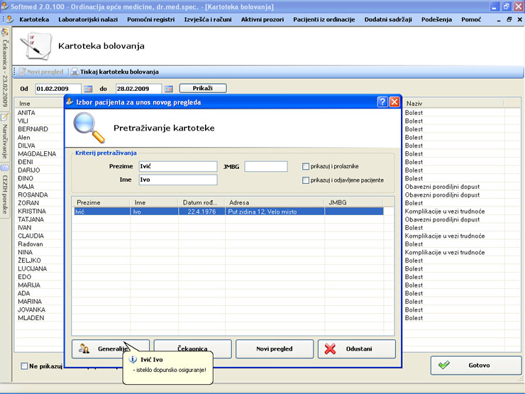Click the calendar icon beside the start date
The width and height of the screenshot is (525, 394).
(x=89, y=89)
